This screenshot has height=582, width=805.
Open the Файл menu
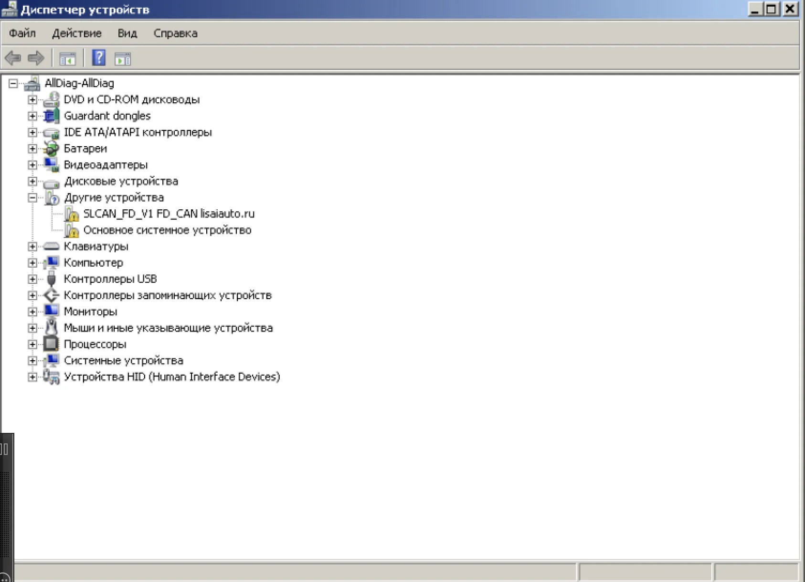click(22, 33)
